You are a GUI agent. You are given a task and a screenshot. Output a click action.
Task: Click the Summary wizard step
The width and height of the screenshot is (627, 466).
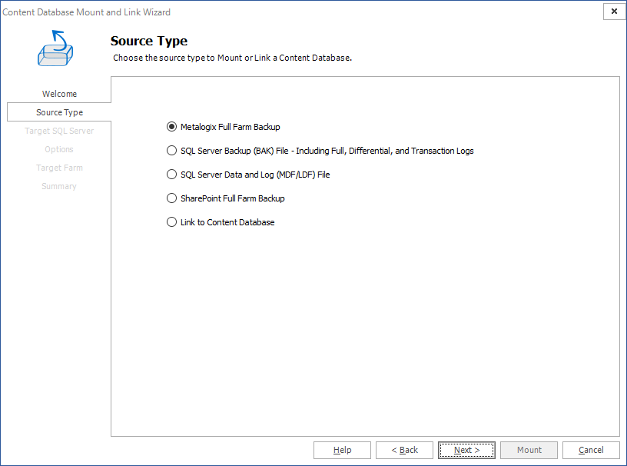click(59, 186)
